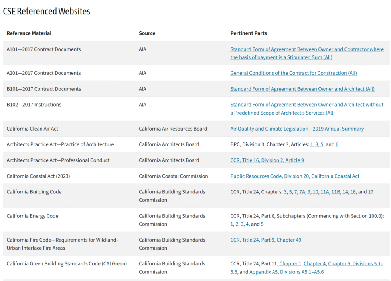This screenshot has width=391, height=281.
Task: Open Building Code Chapter 11B link
Action: tap(336, 192)
